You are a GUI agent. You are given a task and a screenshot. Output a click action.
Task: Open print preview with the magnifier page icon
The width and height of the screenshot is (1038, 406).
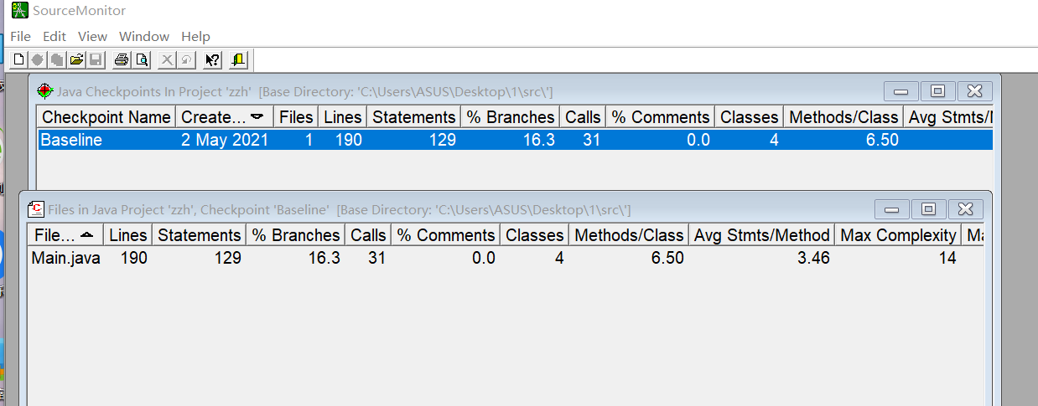142,59
